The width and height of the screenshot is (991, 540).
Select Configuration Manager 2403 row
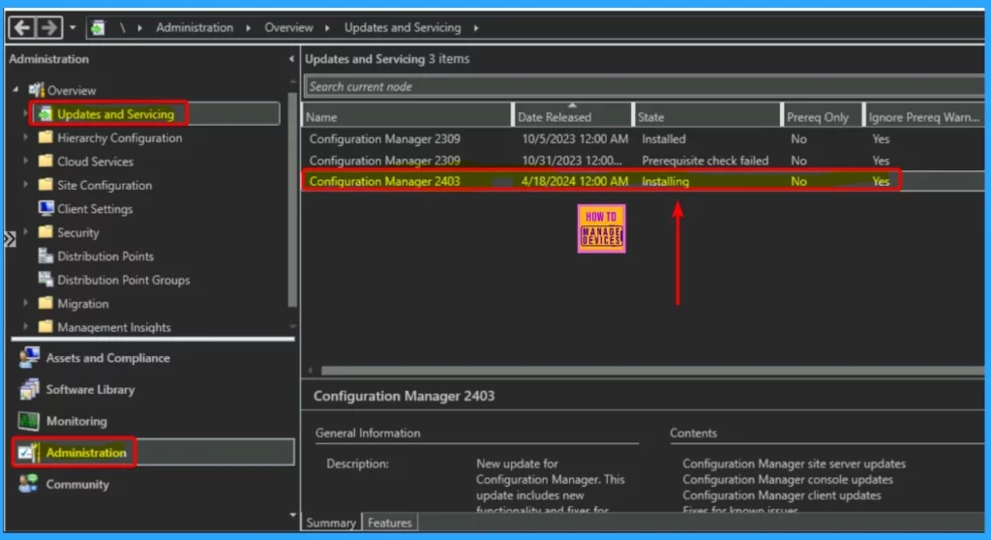click(644, 182)
